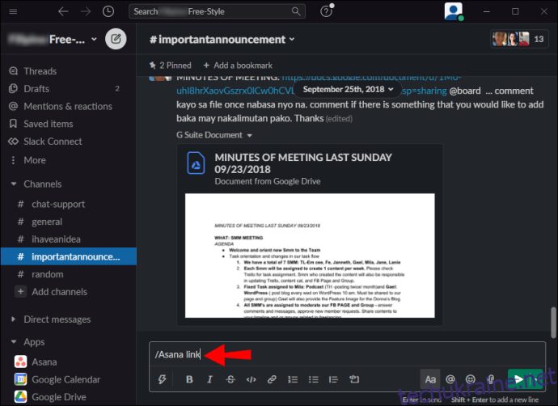Image resolution: width=558 pixels, height=406 pixels.
Task: Toggle italic formatting
Action: coord(209,379)
